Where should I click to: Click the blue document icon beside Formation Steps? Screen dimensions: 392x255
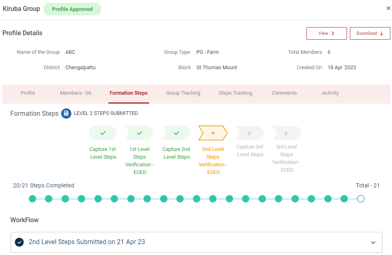point(66,114)
